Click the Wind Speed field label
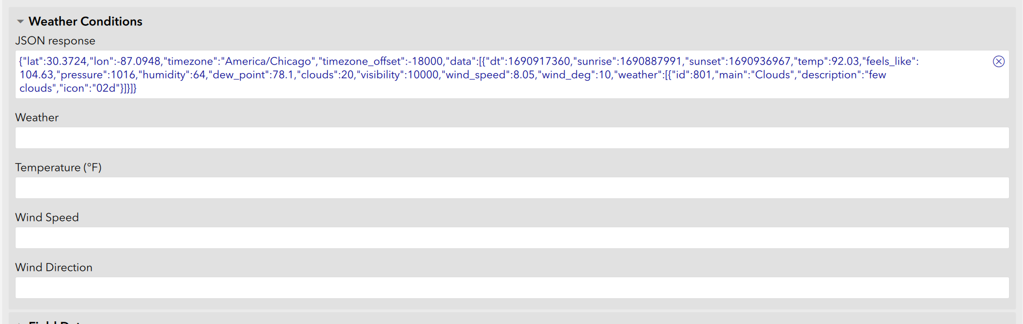1023x324 pixels. coord(47,217)
